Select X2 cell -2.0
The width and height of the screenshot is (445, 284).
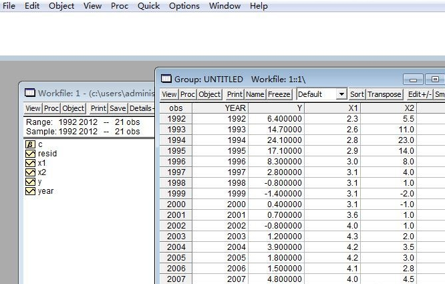[x=388, y=194]
